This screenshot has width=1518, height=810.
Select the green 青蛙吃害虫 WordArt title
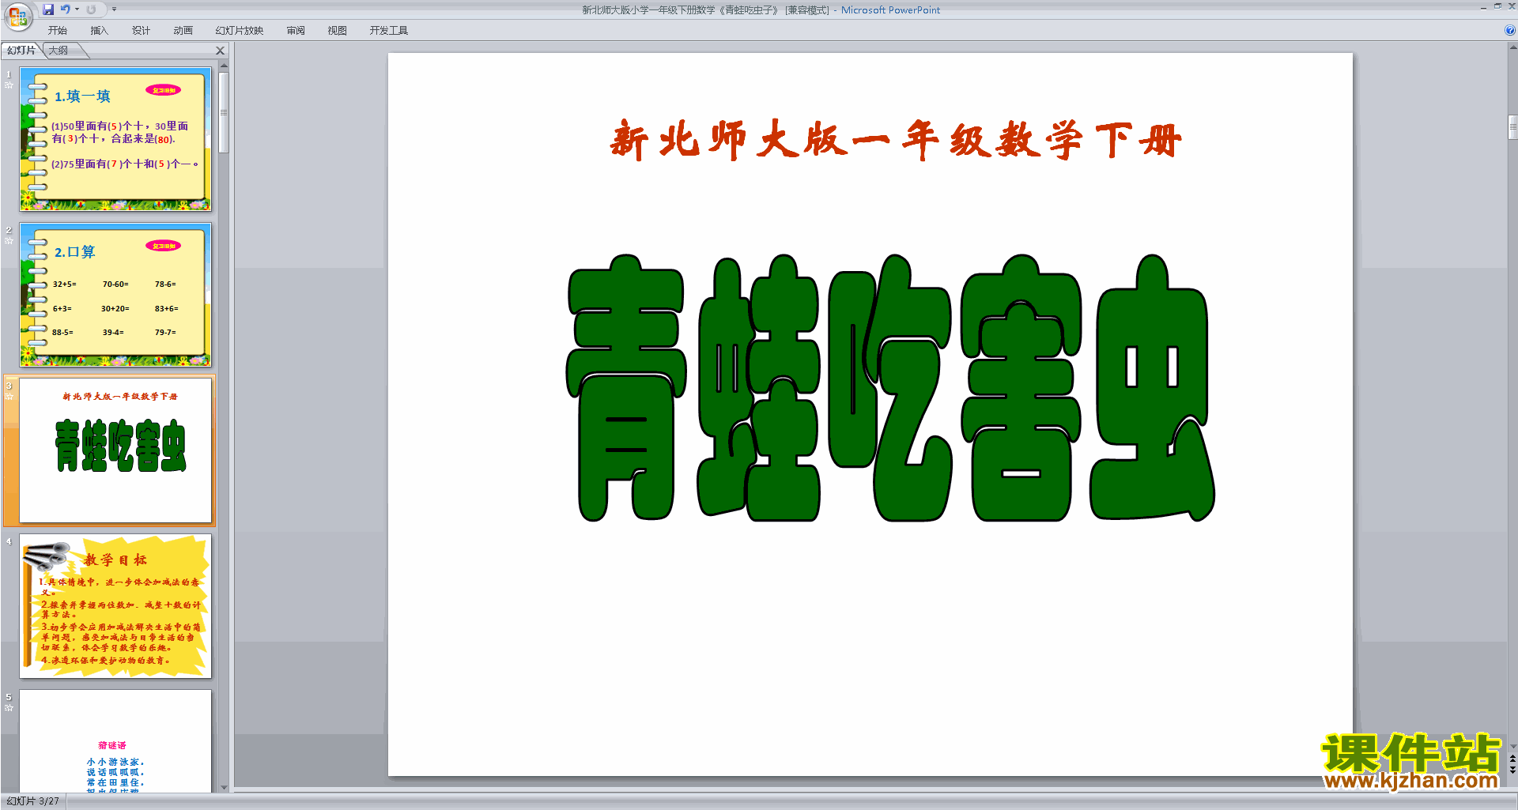click(890, 387)
